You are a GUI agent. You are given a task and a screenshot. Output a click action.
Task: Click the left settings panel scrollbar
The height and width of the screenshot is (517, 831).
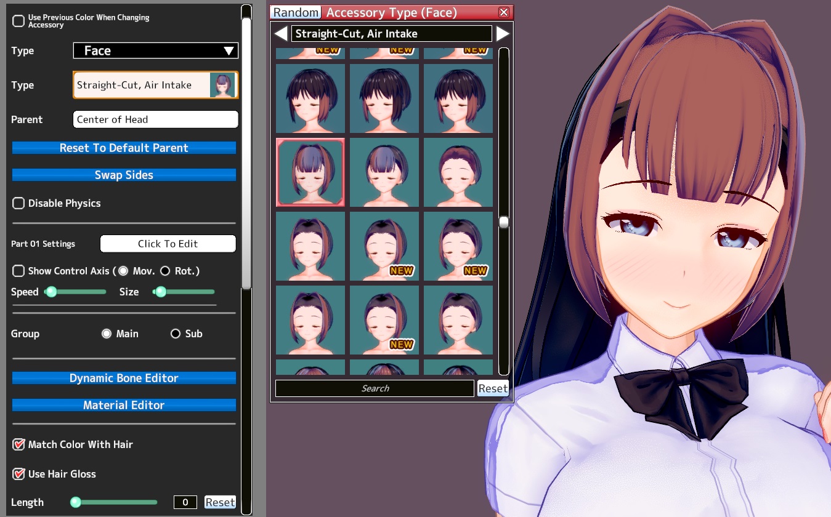(x=246, y=153)
